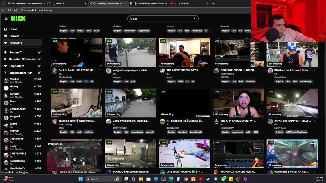This screenshot has width=326, height=183.
Task: Click the 'colombiano' tag on CRISTRAVELS card
Action: 137,132
